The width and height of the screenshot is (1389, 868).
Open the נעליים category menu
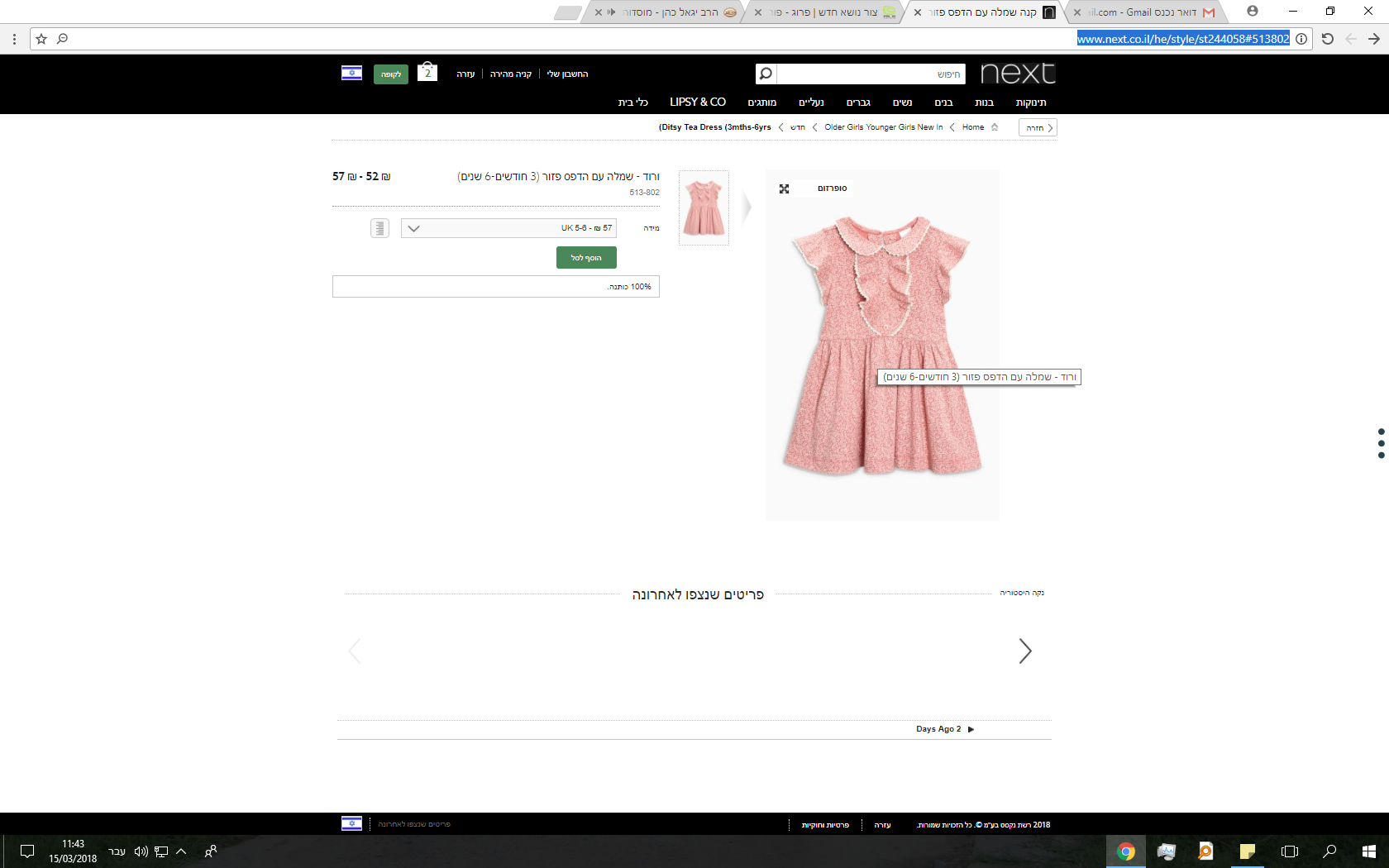coord(811,103)
